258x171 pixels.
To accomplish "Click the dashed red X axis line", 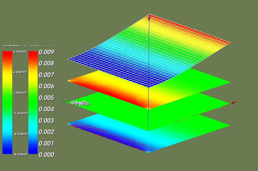I will point(202,113).
